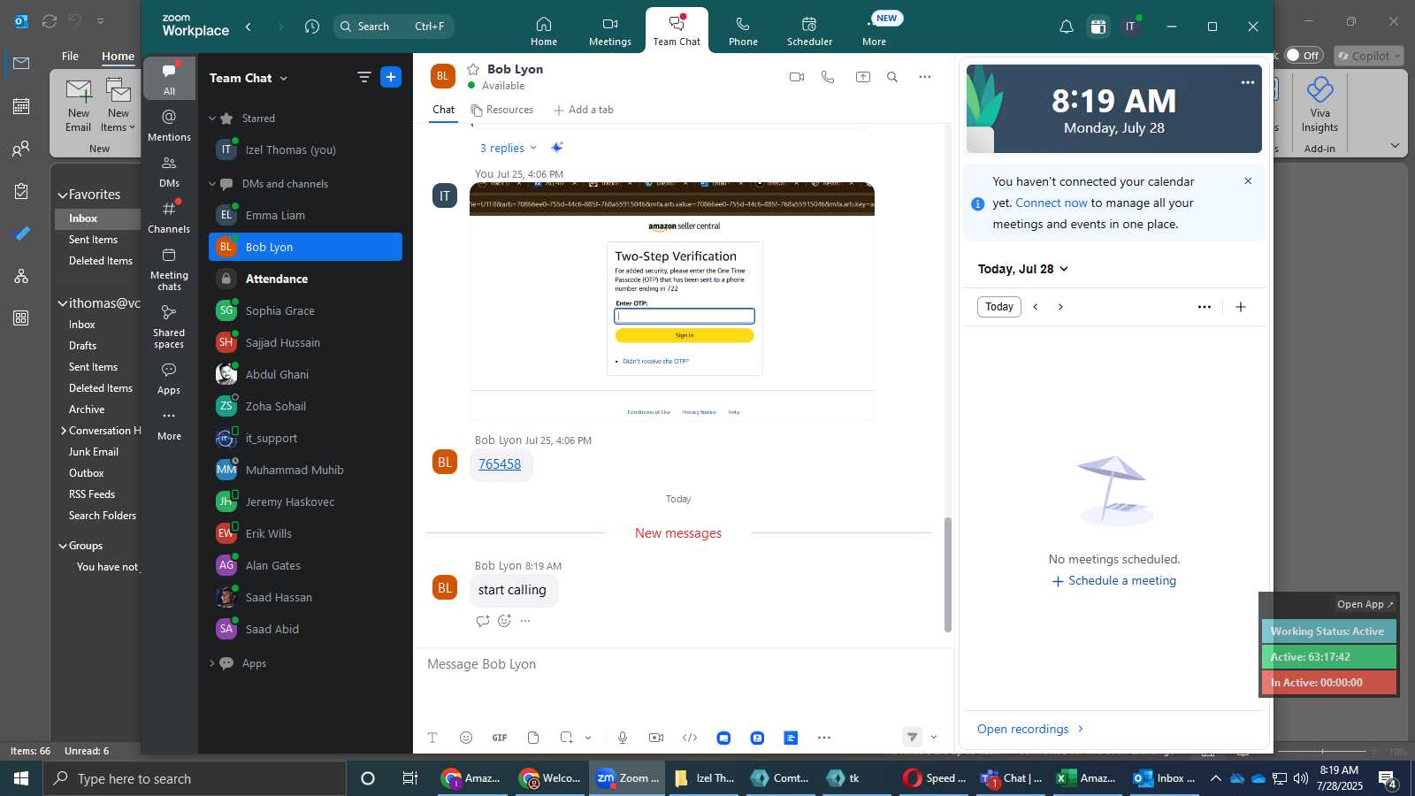Open the screenshot options dropdown in composer
This screenshot has width=1415, height=796.
click(588, 738)
